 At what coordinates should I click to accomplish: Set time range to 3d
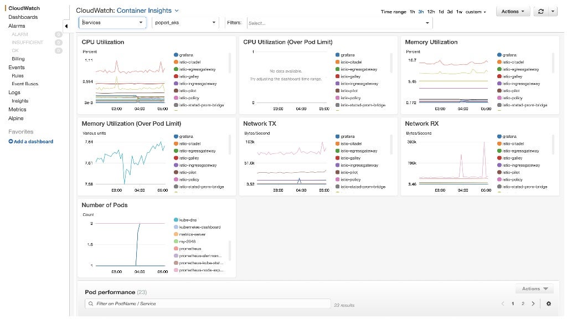click(x=450, y=12)
